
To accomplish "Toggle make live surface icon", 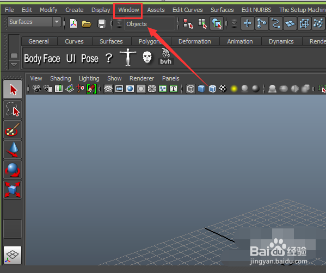I will coord(304,23).
